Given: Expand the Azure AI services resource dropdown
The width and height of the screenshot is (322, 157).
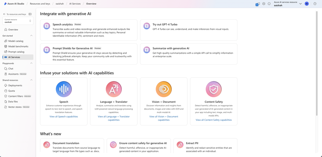Looking at the screenshot, I should pos(300,4).
